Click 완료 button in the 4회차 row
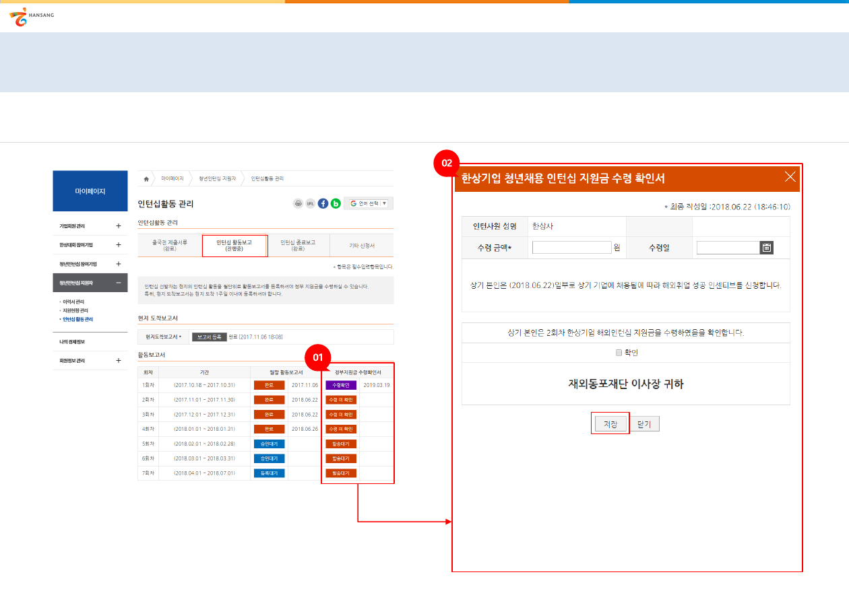 tap(270, 429)
